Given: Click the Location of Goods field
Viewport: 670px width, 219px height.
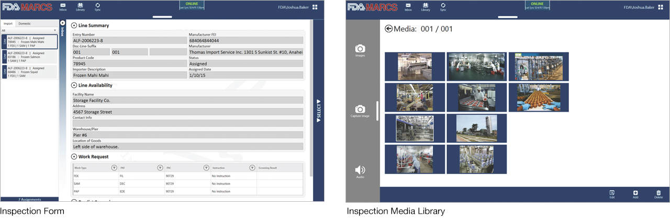Looking at the screenshot, I should pos(188,146).
